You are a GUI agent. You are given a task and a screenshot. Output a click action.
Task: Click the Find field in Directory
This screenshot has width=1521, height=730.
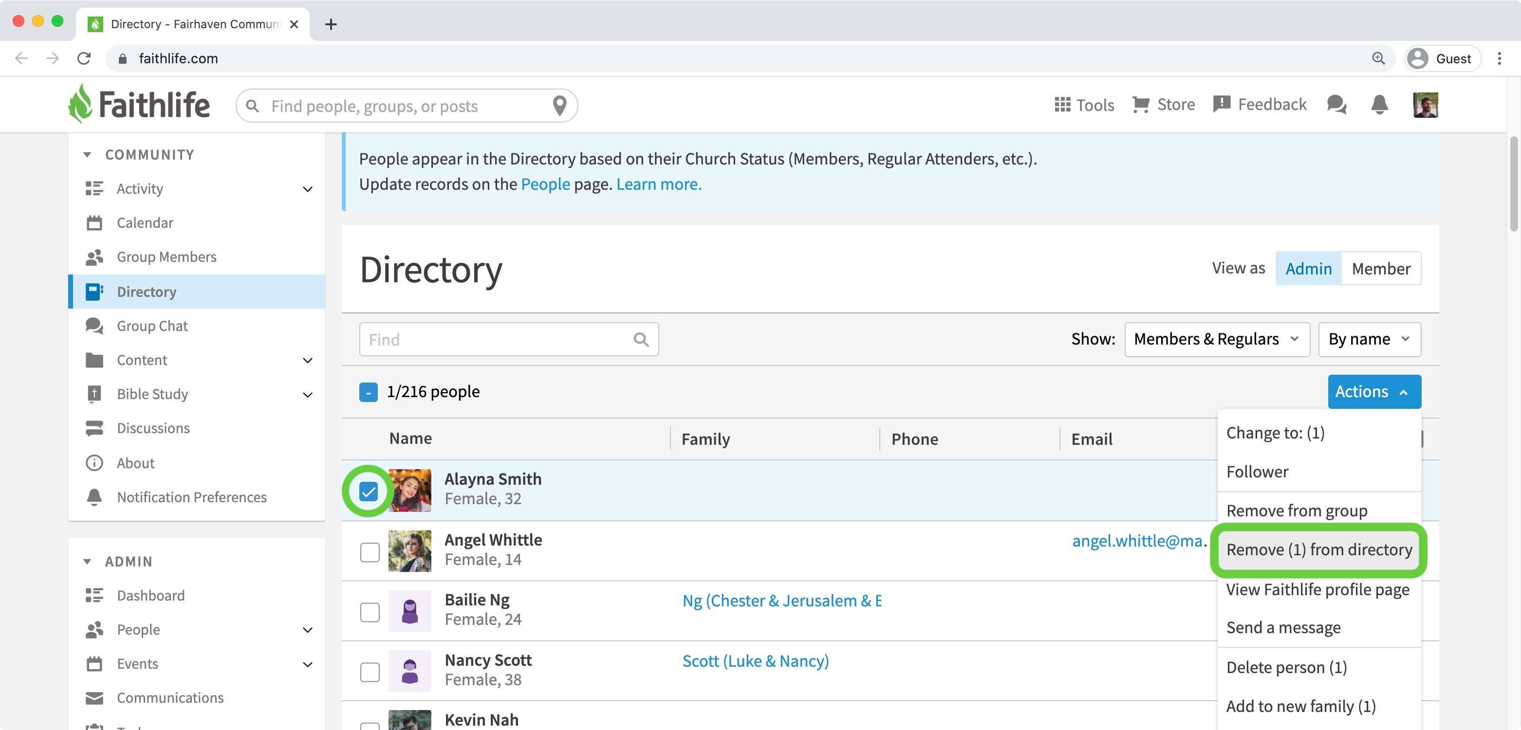pyautogui.click(x=508, y=339)
